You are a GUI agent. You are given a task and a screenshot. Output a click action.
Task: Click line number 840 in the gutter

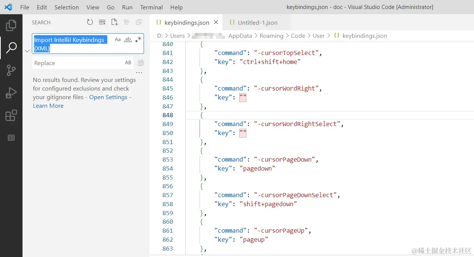(168, 44)
